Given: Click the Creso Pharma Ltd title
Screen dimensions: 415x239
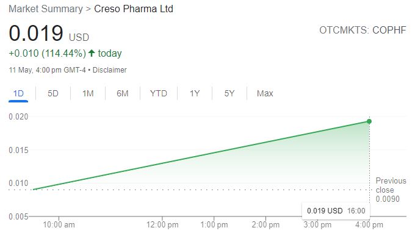Looking at the screenshot, I should click(134, 9).
